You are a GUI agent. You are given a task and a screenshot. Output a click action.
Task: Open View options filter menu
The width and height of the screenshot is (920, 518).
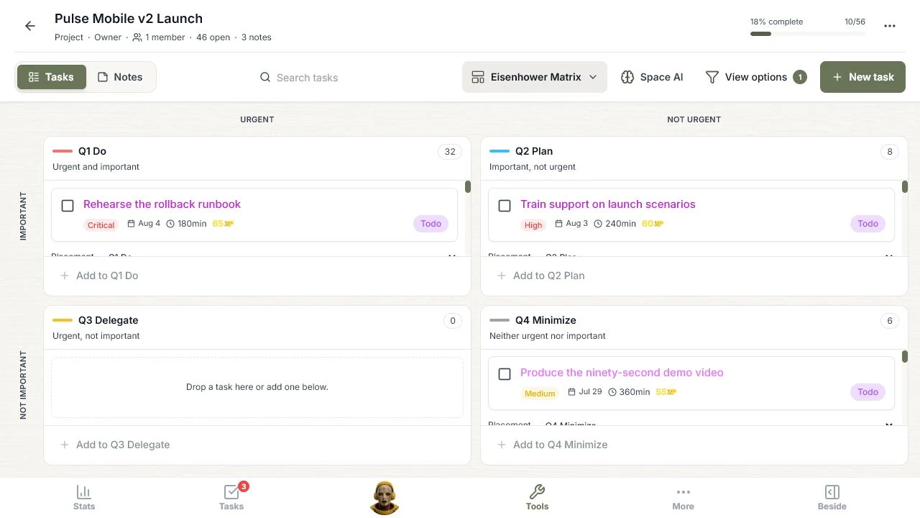pyautogui.click(x=755, y=77)
